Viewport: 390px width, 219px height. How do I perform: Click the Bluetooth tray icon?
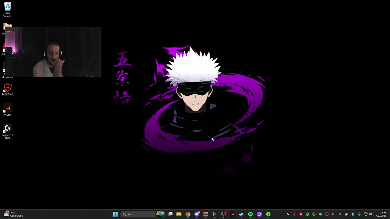[x=353, y=214]
